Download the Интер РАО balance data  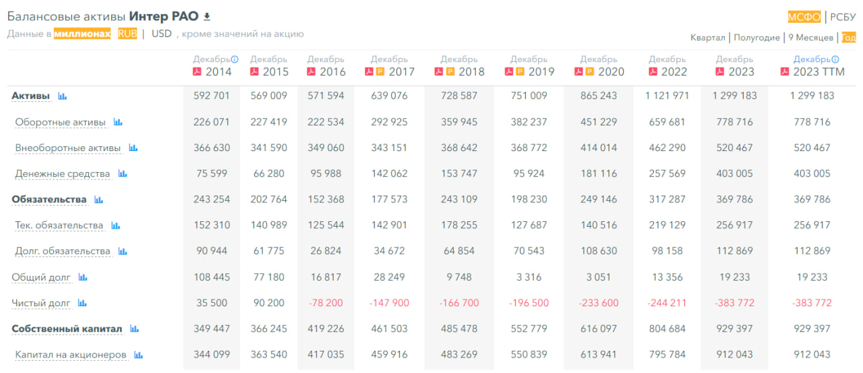pos(207,17)
